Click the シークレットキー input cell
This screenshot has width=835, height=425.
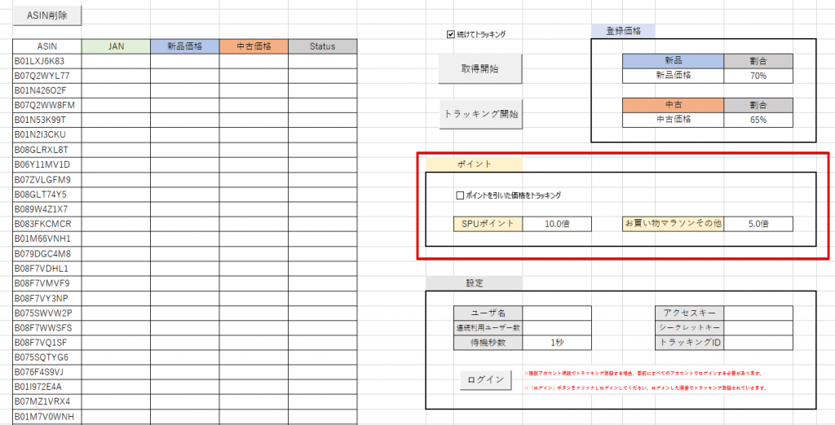coord(758,327)
